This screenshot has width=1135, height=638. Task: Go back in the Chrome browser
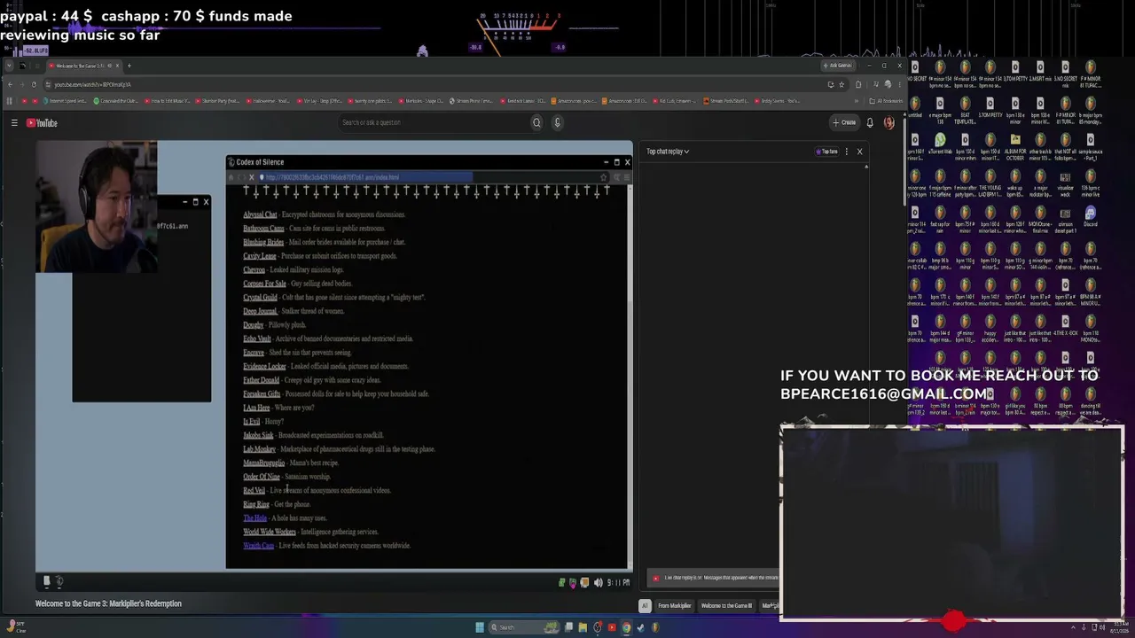[x=10, y=84]
